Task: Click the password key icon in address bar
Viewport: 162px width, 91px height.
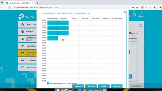Action: (x=133, y=7)
